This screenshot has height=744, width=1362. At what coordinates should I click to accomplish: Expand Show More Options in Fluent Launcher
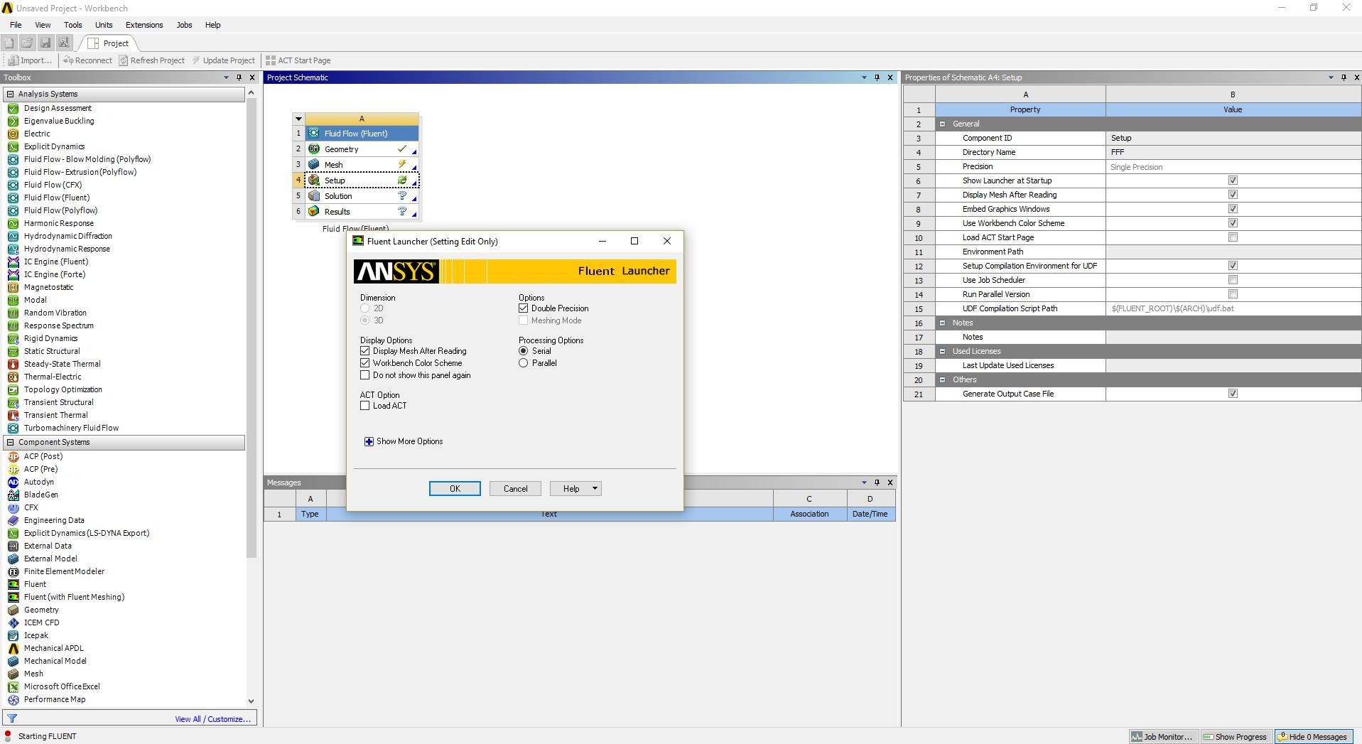pyautogui.click(x=369, y=441)
